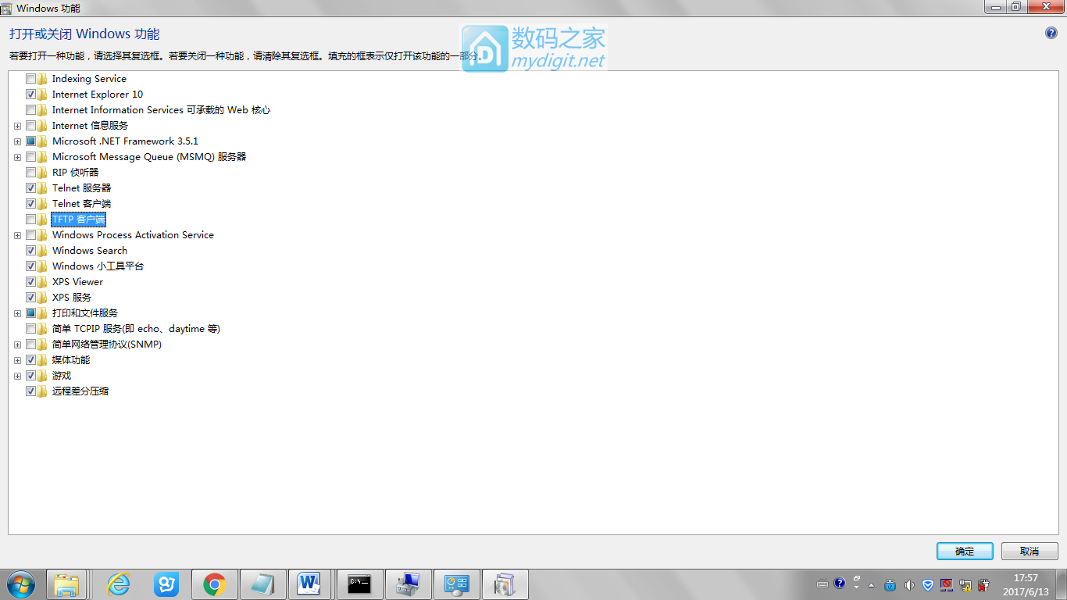Open the blue smiley-face app next to Internet Explorer
Image resolution: width=1067 pixels, height=600 pixels.
[x=166, y=584]
